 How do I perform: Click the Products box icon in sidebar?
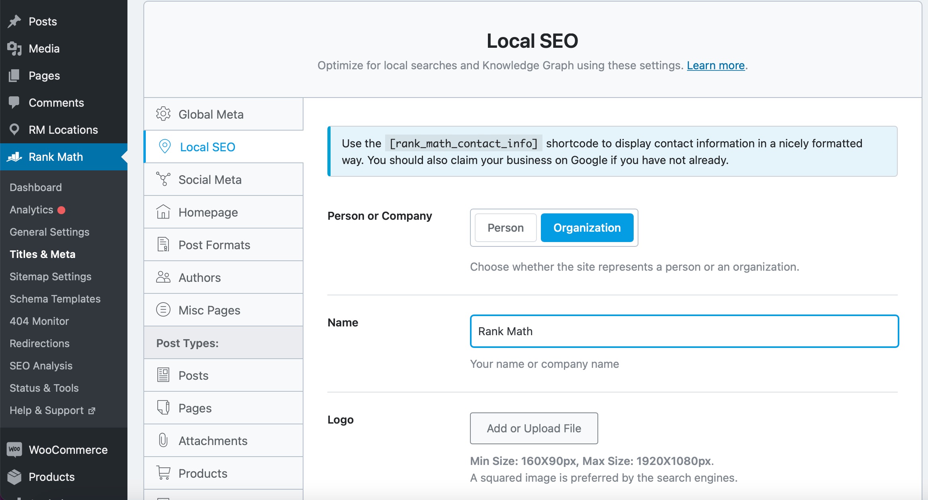pos(14,477)
